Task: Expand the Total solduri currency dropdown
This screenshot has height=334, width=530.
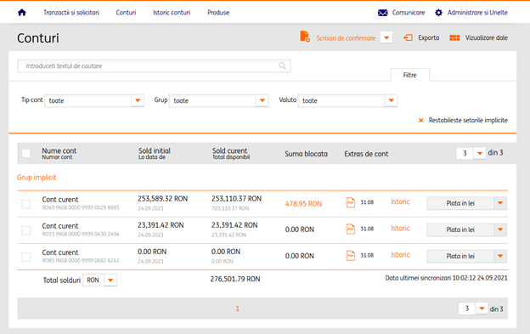Action: point(110,280)
